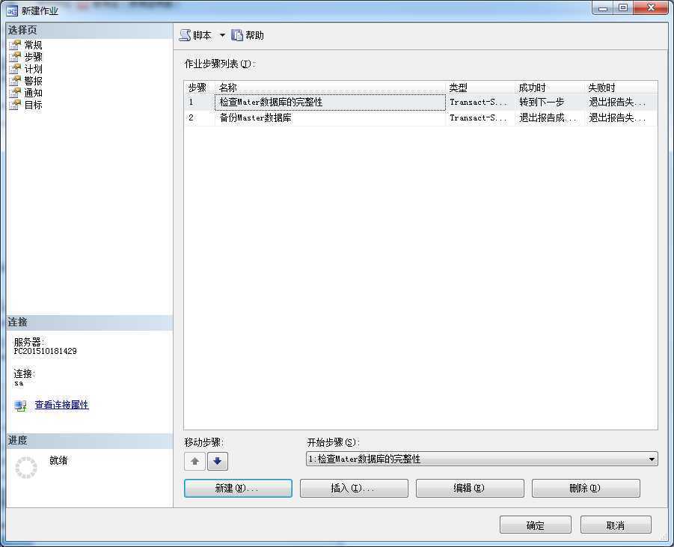Expand the 开始步骤 combo box
The image size is (674, 547).
point(652,459)
